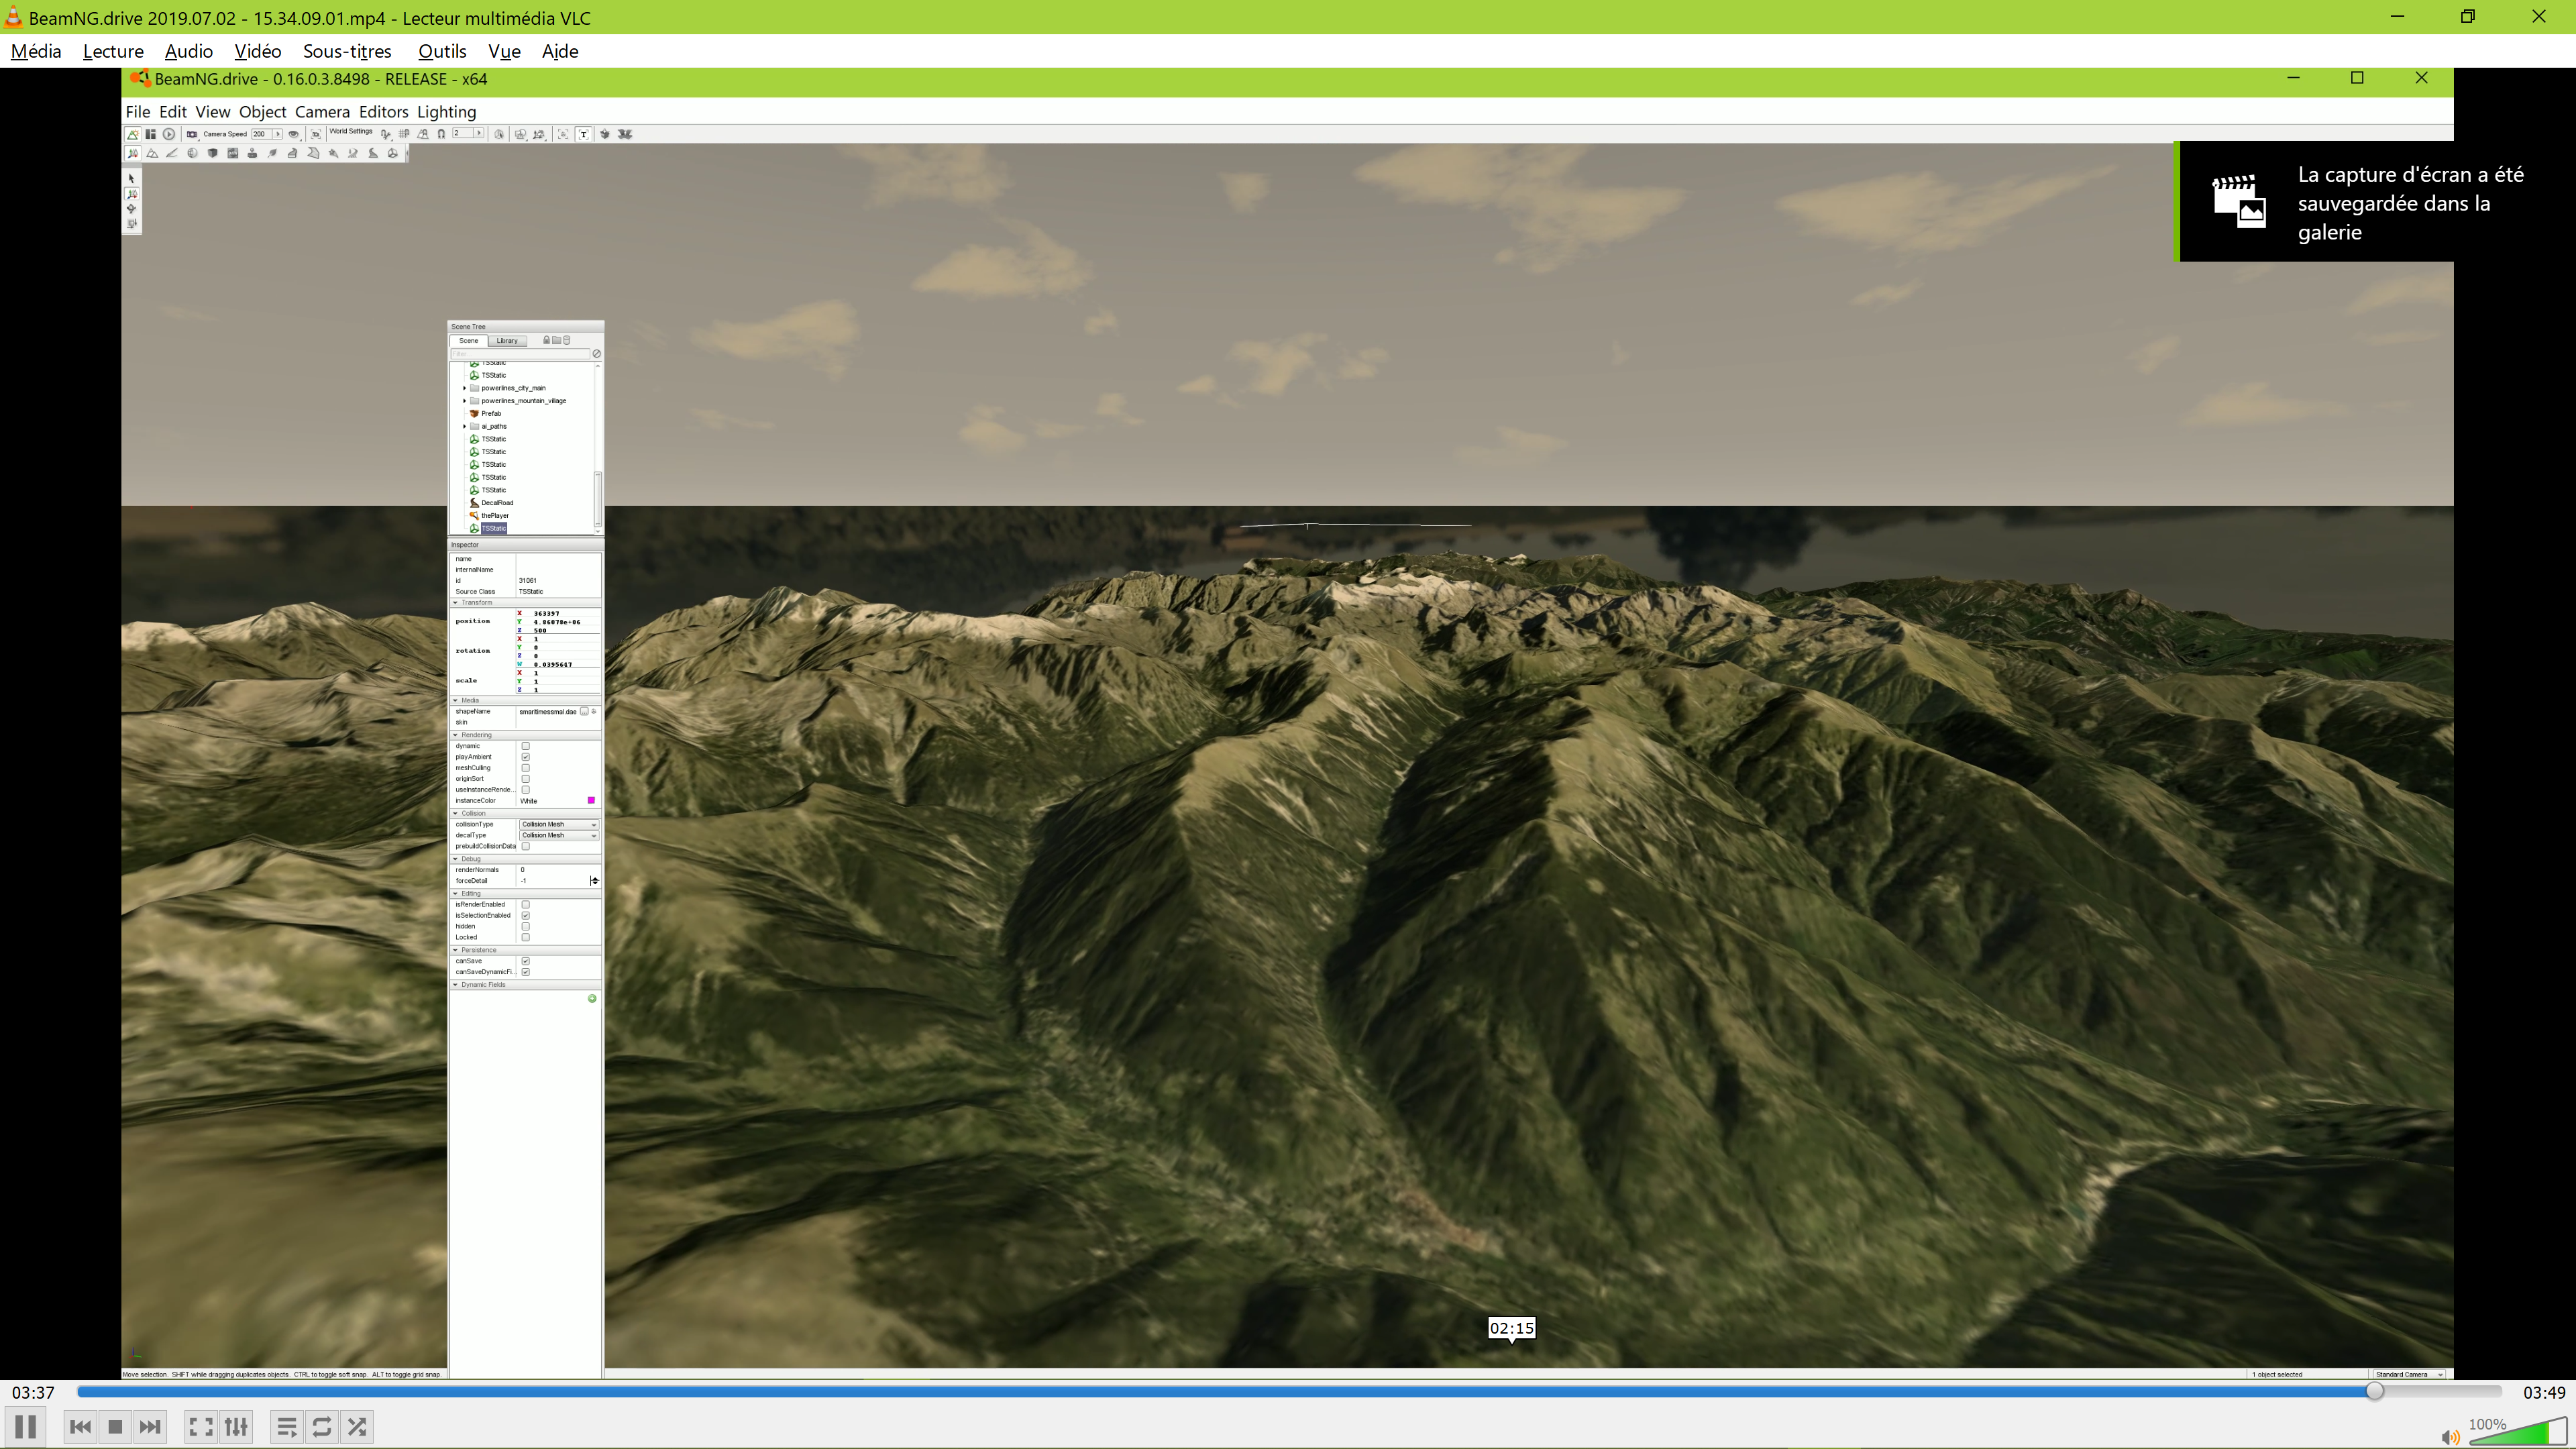Screen dimensions: 2576x1449
Task: Uncheck the playAmbient checkbox
Action: 525,757
